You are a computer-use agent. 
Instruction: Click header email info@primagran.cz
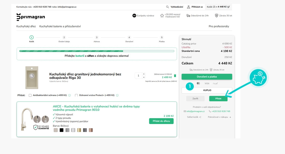coord(67,7)
